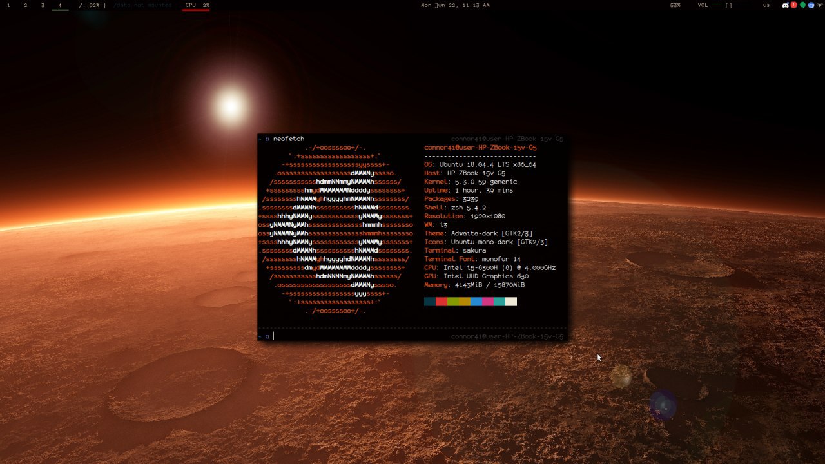Click the dim right prompt at terminal top

(507, 139)
